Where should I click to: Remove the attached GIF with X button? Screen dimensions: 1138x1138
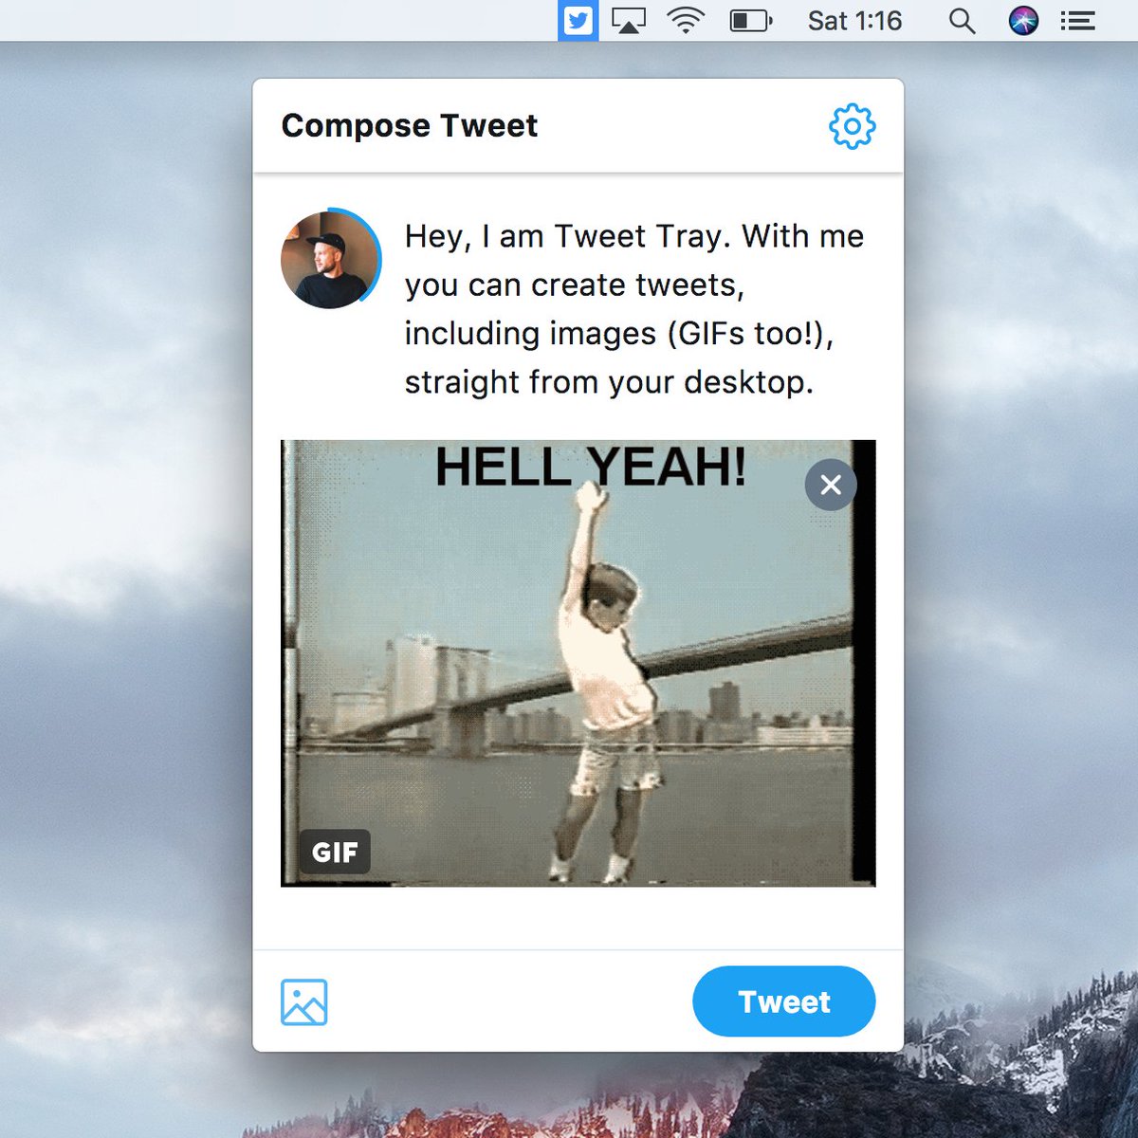point(831,485)
